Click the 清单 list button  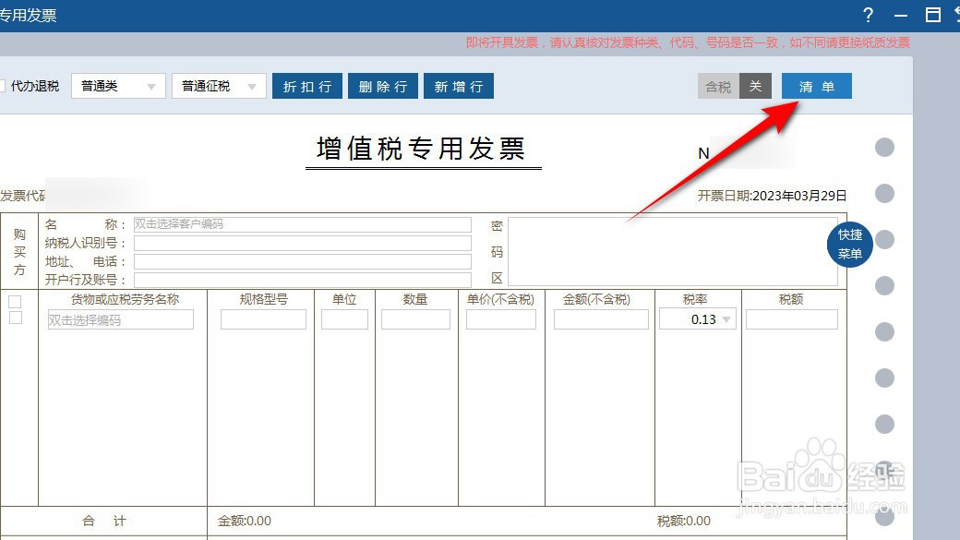coord(816,85)
